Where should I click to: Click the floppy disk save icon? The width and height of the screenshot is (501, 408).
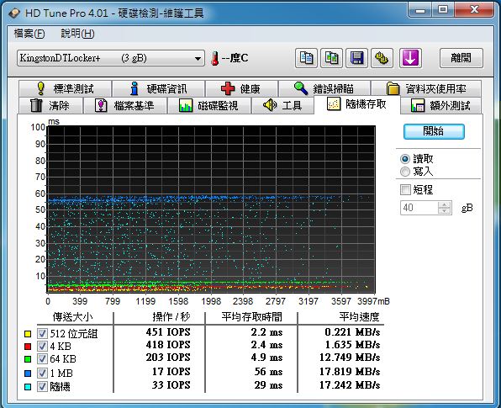coord(356,58)
